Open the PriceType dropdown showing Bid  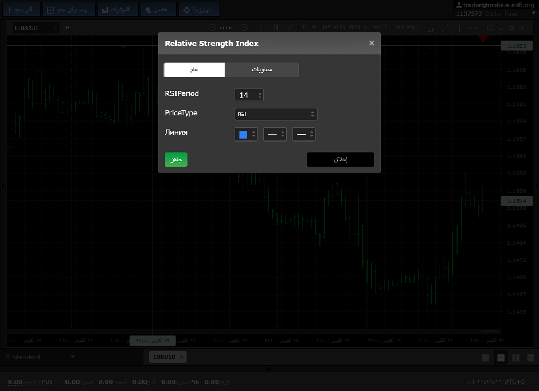[x=276, y=115]
